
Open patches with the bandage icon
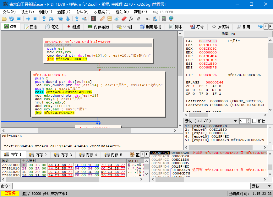[102, 19]
